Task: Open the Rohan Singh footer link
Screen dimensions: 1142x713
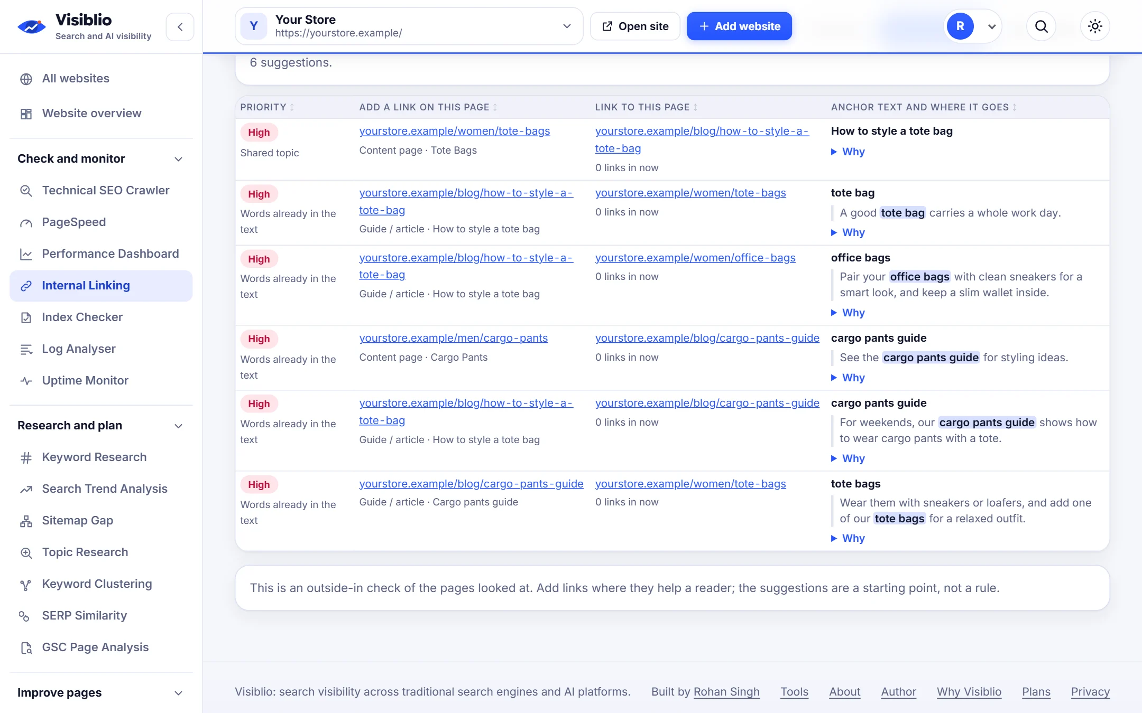Action: 726,692
